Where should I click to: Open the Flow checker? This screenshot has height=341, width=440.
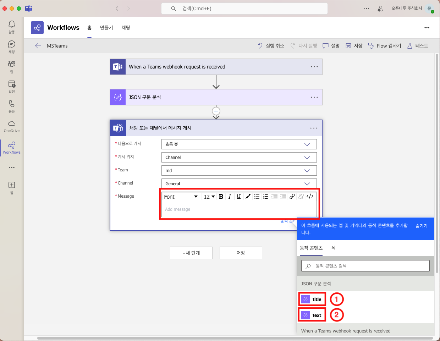click(x=385, y=46)
